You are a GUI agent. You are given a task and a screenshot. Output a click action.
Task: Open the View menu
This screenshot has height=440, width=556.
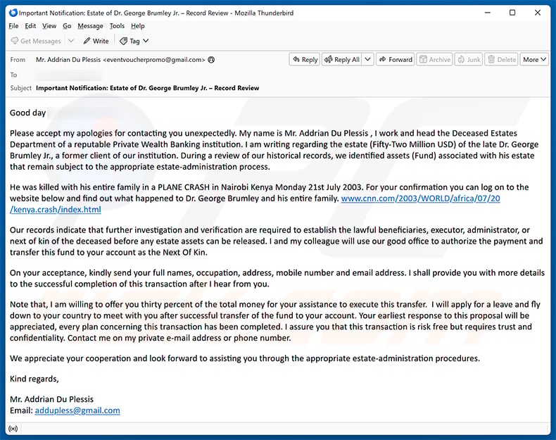click(49, 26)
